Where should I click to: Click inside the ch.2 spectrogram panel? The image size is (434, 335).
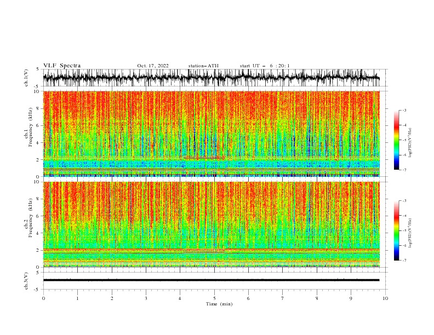212,224
